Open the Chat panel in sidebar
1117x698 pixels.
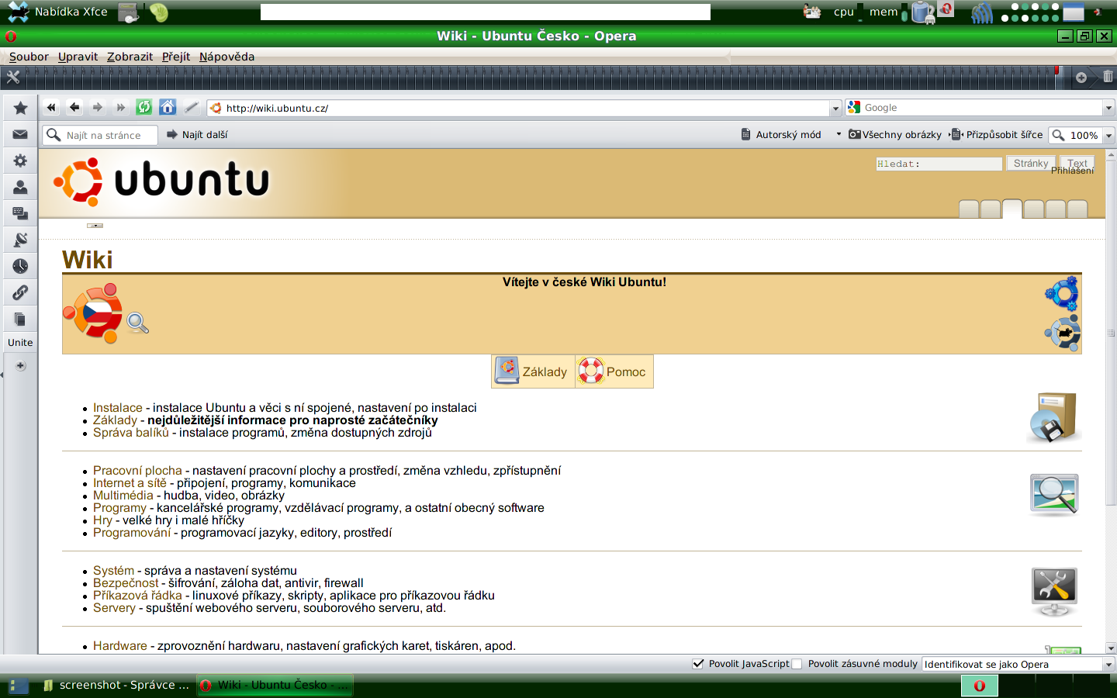pos(20,213)
